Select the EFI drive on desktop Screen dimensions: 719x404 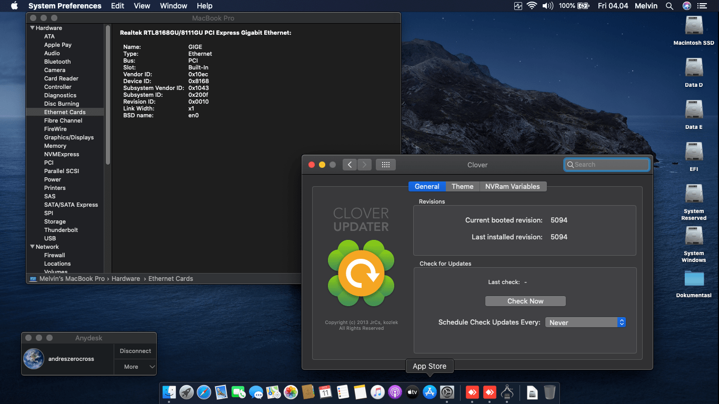tap(694, 152)
